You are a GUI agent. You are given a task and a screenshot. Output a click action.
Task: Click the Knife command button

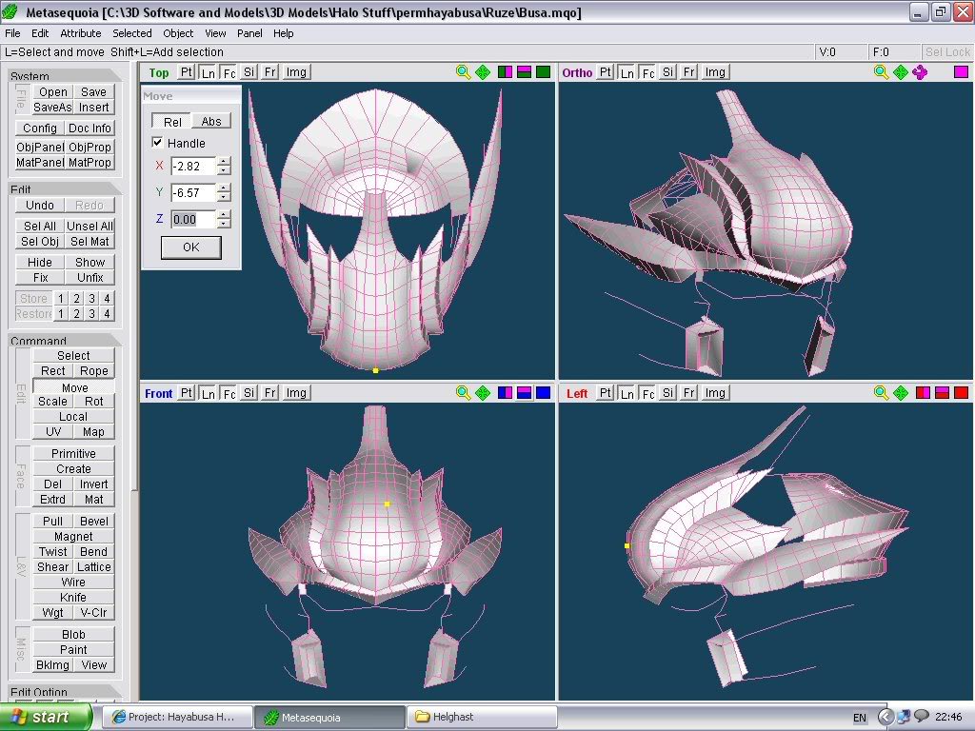(73, 598)
